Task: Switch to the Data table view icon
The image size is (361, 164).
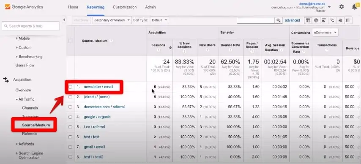Action: pos(308,20)
